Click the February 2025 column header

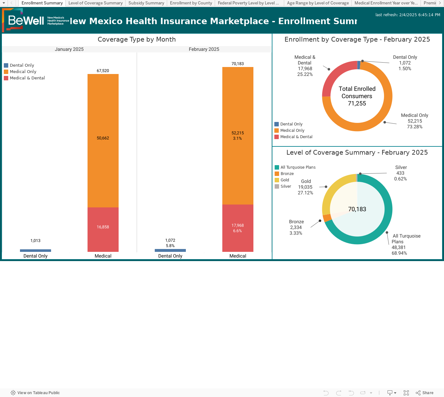click(204, 49)
